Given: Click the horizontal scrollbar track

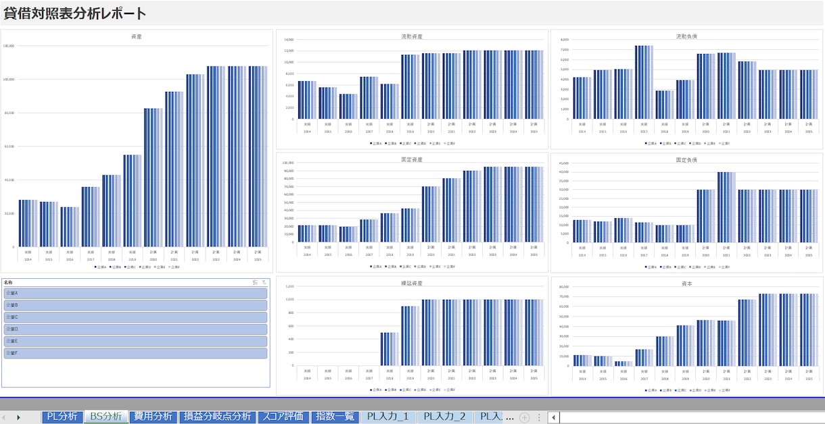Looking at the screenshot, I should (x=691, y=417).
